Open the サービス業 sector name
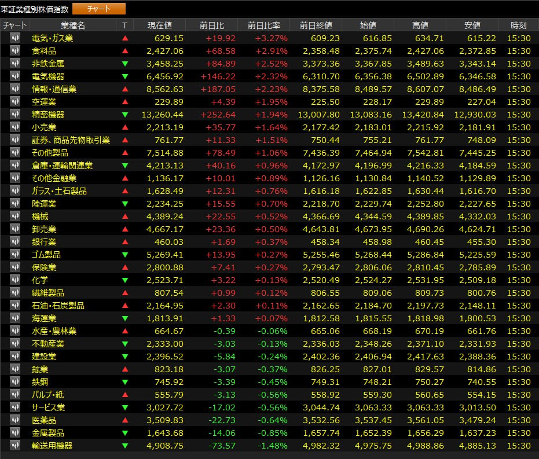539x459 pixels. pos(48,407)
